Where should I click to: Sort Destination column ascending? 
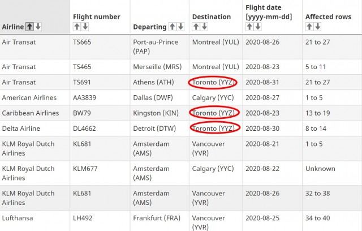point(196,27)
